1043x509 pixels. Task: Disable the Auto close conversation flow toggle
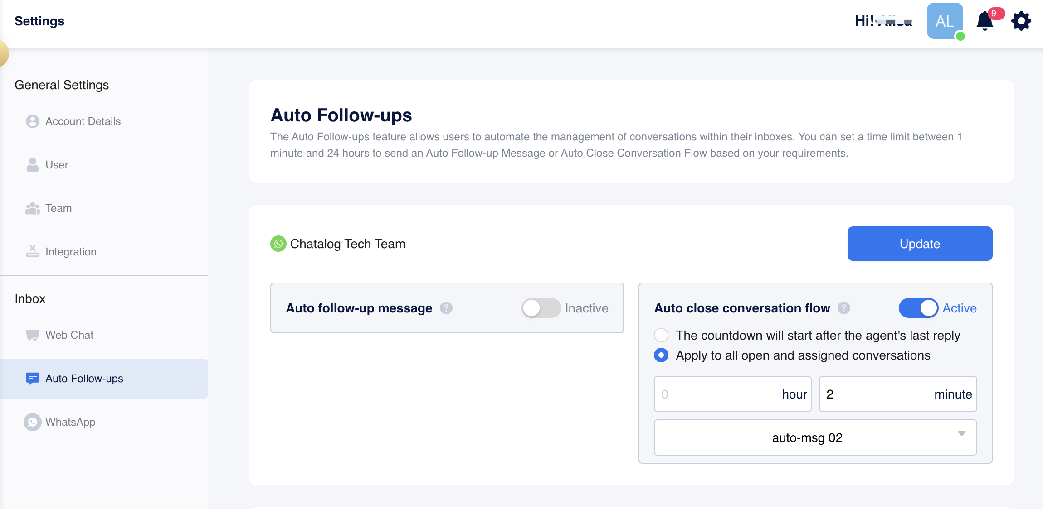click(918, 308)
